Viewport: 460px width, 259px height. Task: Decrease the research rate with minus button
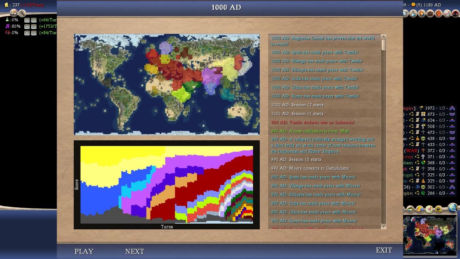pyautogui.click(x=34, y=20)
